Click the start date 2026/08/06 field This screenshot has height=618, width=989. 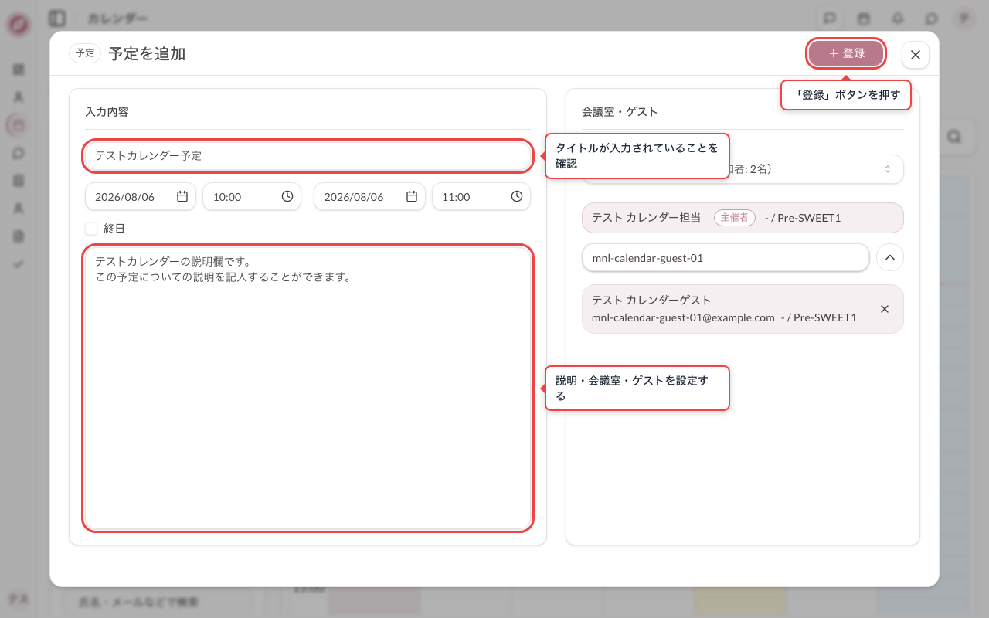(x=141, y=197)
